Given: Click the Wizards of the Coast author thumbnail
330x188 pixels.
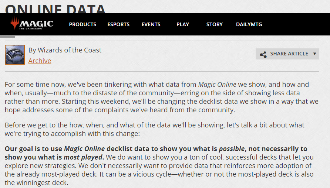Looking at the screenshot, I should (15, 55).
